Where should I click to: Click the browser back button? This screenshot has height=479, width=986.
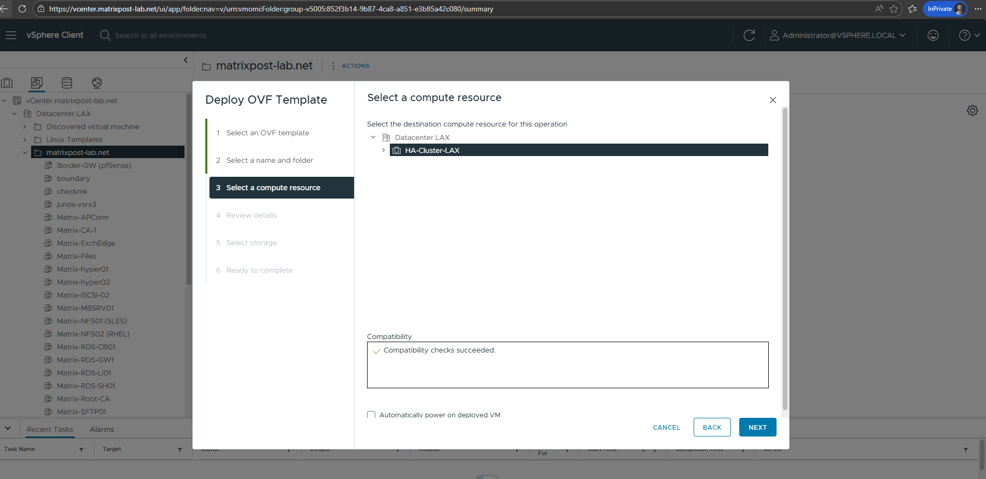(4, 9)
